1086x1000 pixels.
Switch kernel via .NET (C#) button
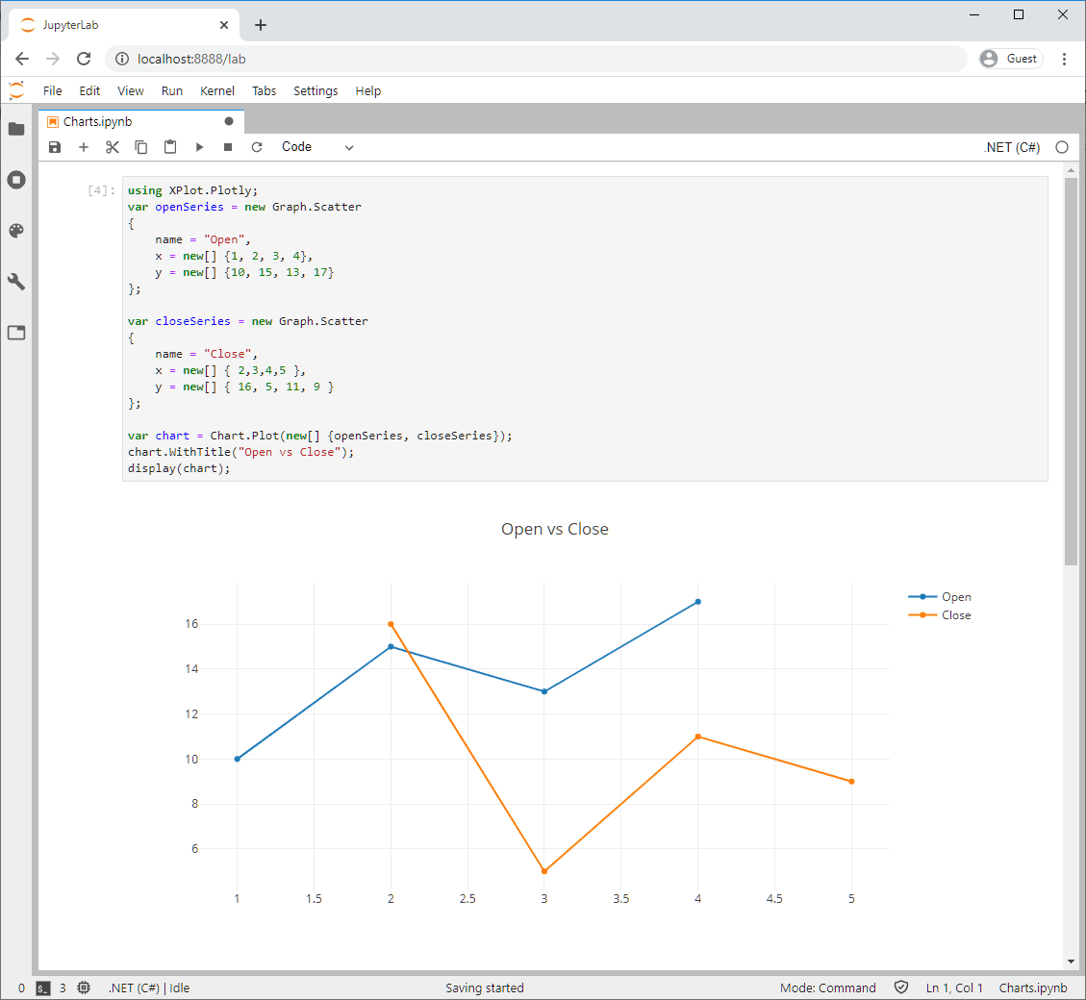[x=1012, y=147]
